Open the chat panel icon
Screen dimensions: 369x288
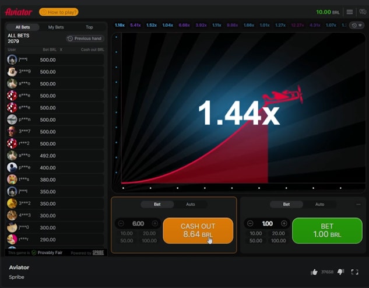pyautogui.click(x=362, y=12)
